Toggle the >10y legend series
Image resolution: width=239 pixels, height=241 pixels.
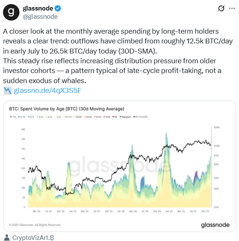coord(12,117)
